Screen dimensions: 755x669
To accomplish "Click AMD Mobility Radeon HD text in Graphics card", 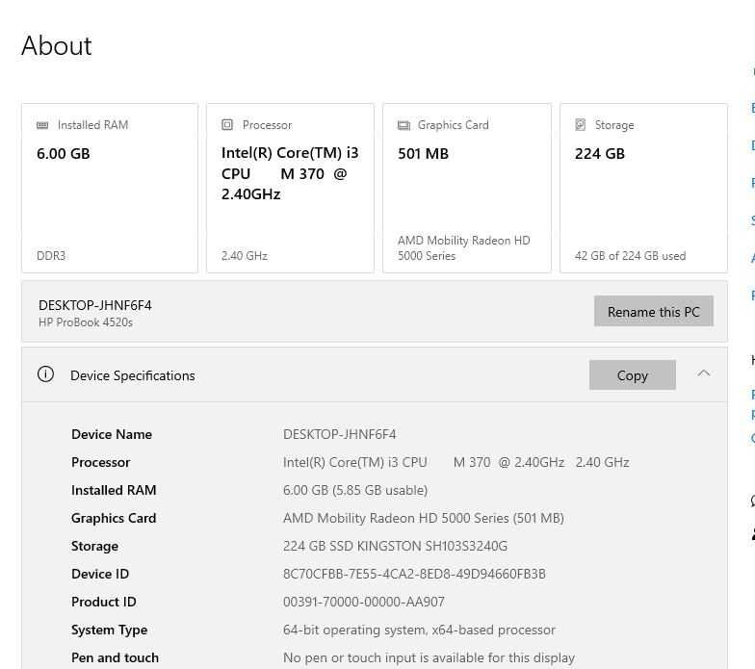I will coord(464,248).
